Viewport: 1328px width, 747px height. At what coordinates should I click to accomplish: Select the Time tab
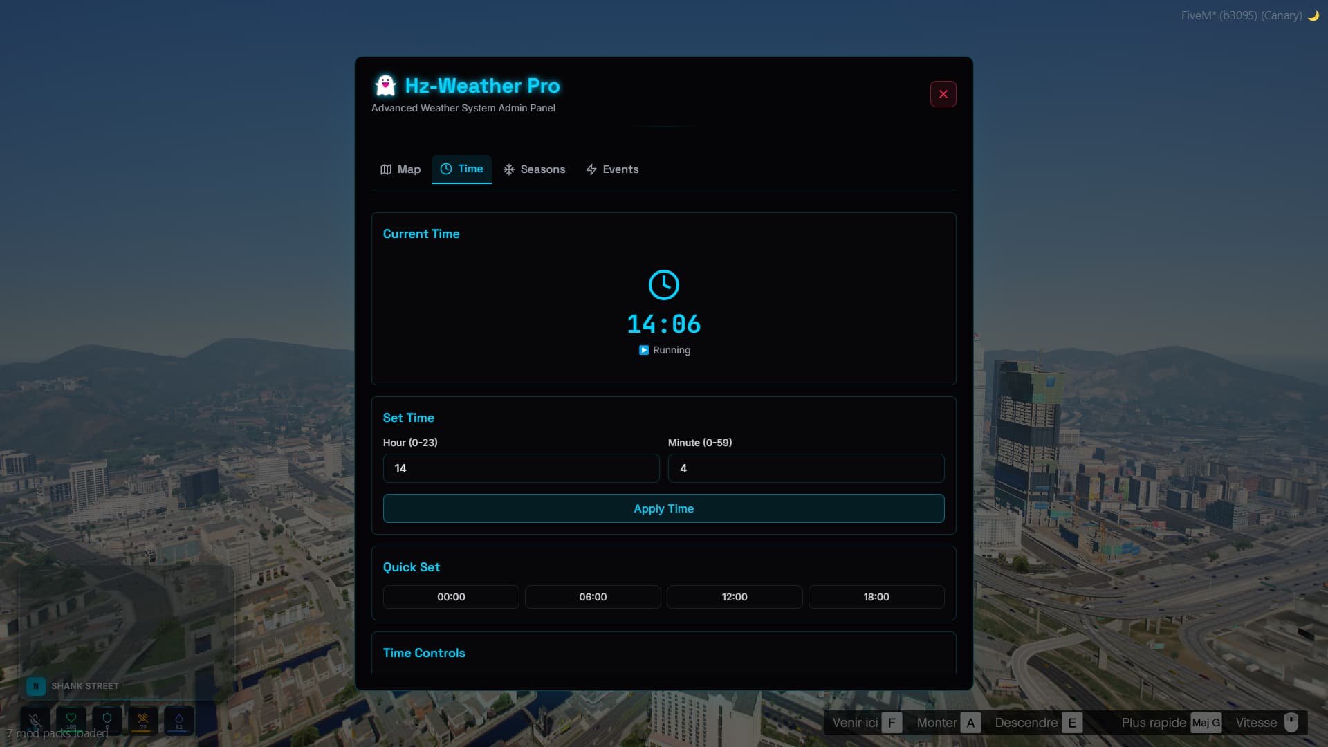coord(461,169)
